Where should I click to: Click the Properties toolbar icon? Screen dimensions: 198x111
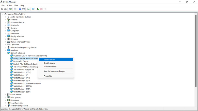pos(15,9)
